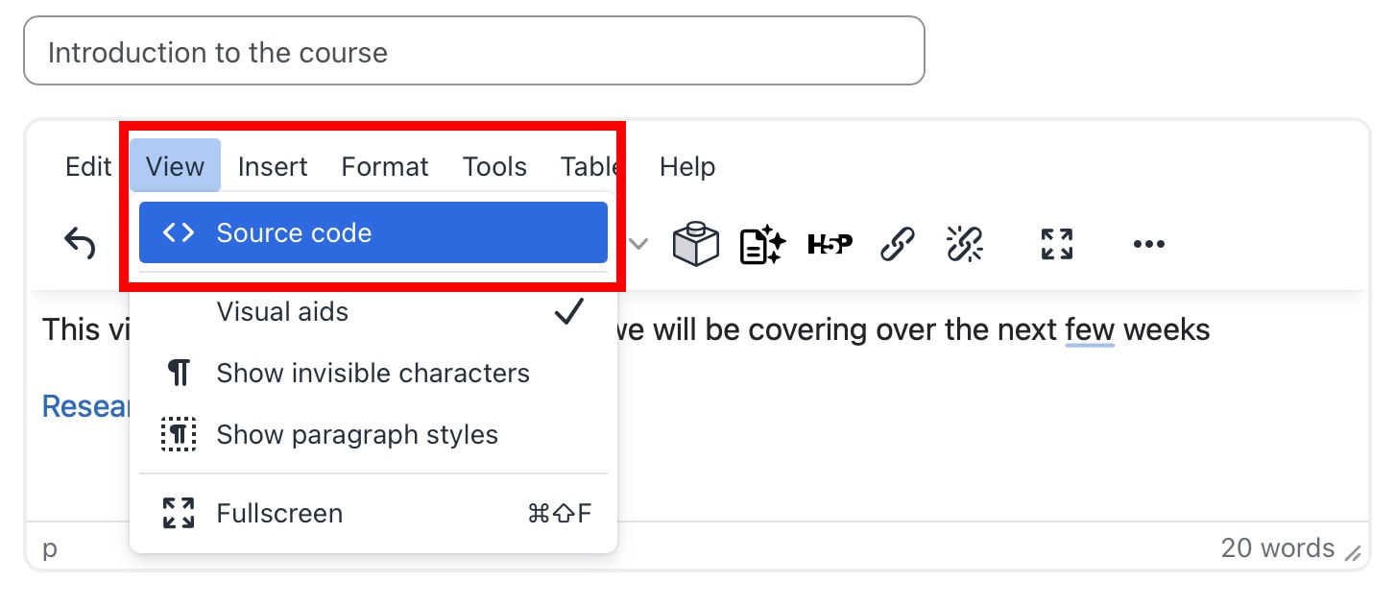Toggle Show invisible characters
1395x606 pixels.
(373, 374)
